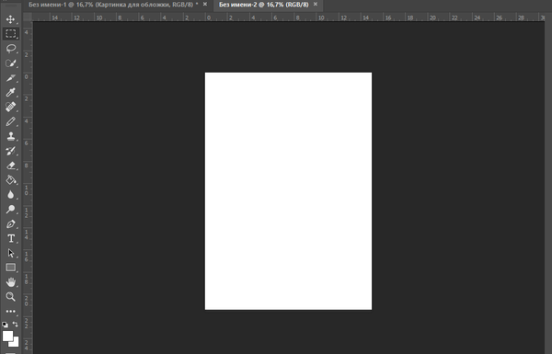Select the Rectangle shape tool
The height and width of the screenshot is (354, 552).
10,268
